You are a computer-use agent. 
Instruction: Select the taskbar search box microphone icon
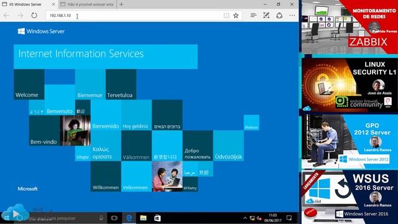pyautogui.click(x=101, y=218)
